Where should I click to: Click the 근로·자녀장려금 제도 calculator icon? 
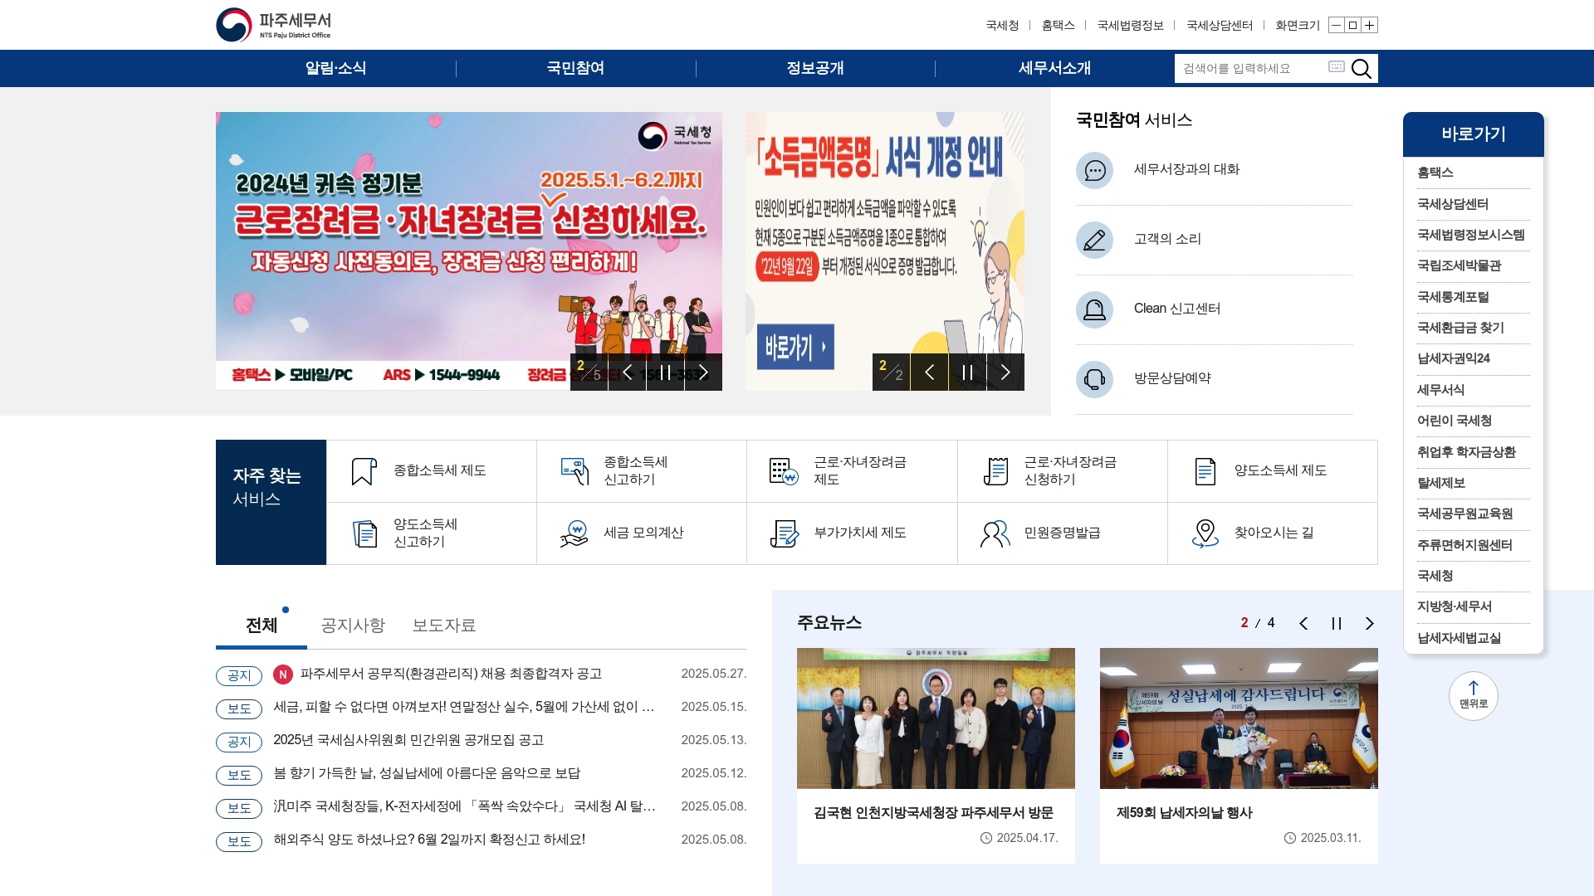pos(784,471)
